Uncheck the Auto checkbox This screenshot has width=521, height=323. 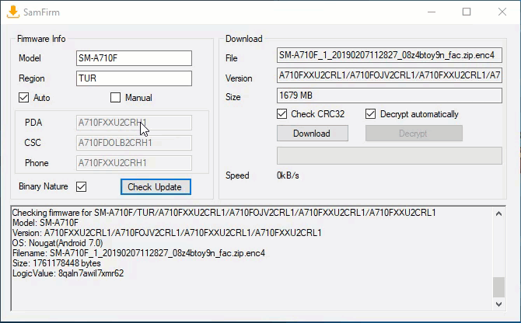coord(23,98)
